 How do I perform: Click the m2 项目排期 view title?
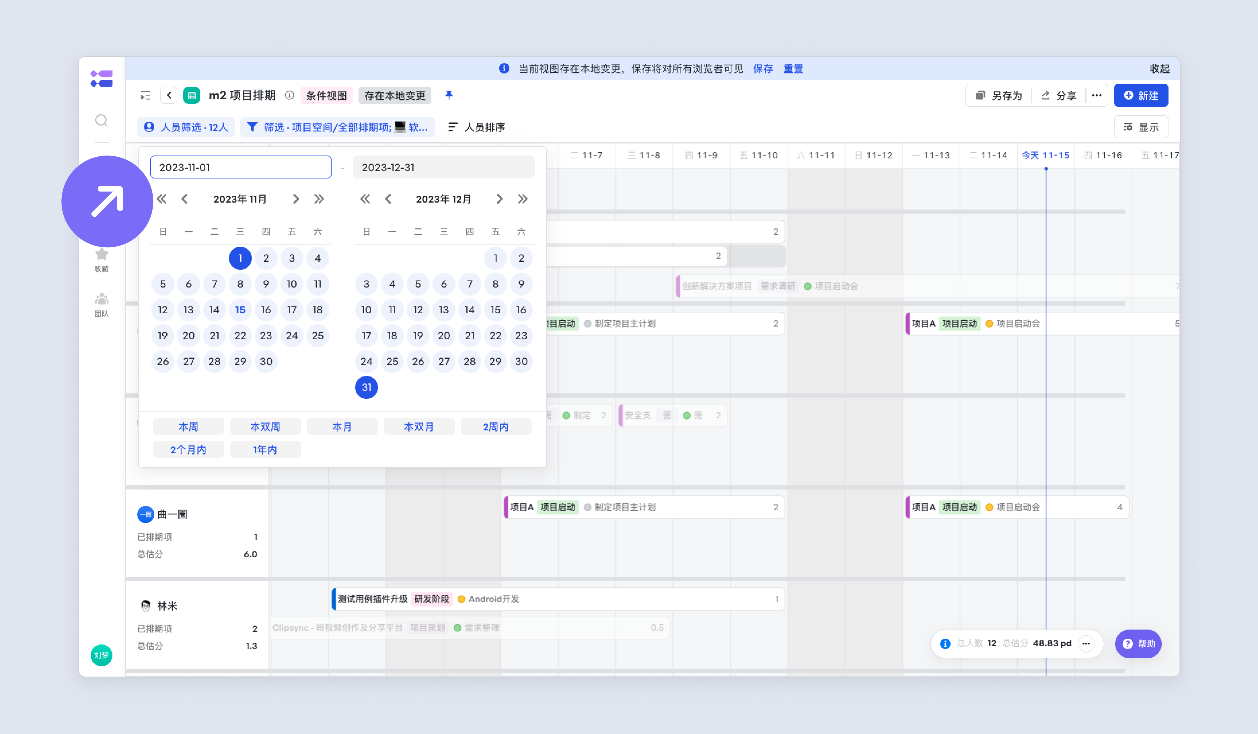[x=242, y=95]
